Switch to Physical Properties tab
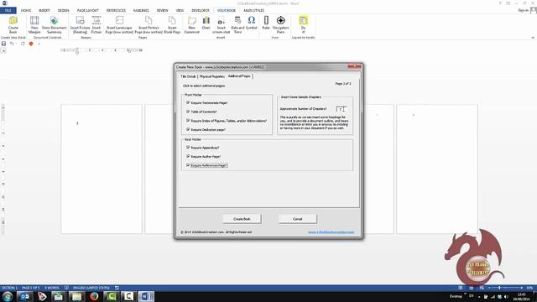This screenshot has height=302, width=537. pos(212,76)
